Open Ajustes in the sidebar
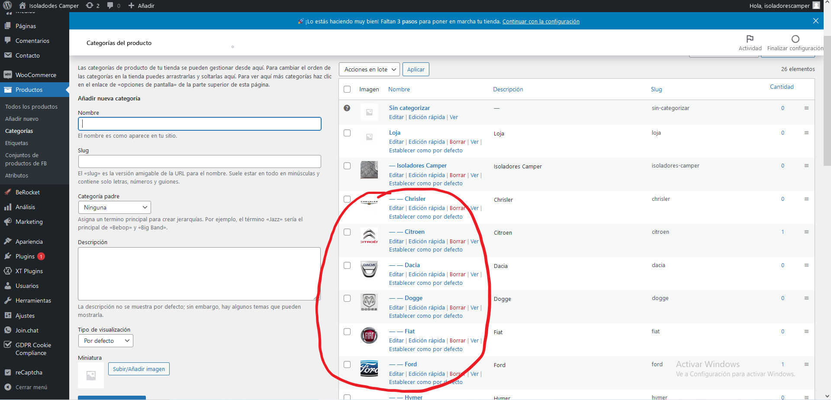This screenshot has width=831, height=400. pos(35,316)
